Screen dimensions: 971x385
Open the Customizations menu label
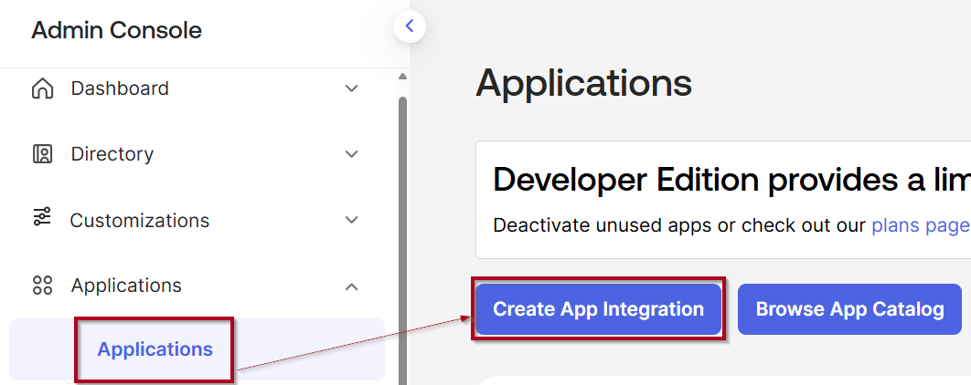point(140,221)
